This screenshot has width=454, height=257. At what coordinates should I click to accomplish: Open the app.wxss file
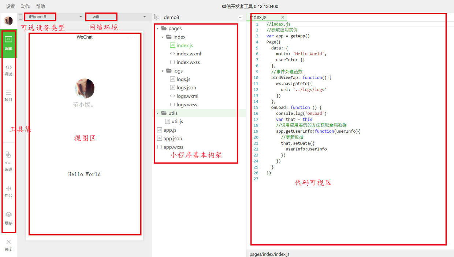[173, 147]
